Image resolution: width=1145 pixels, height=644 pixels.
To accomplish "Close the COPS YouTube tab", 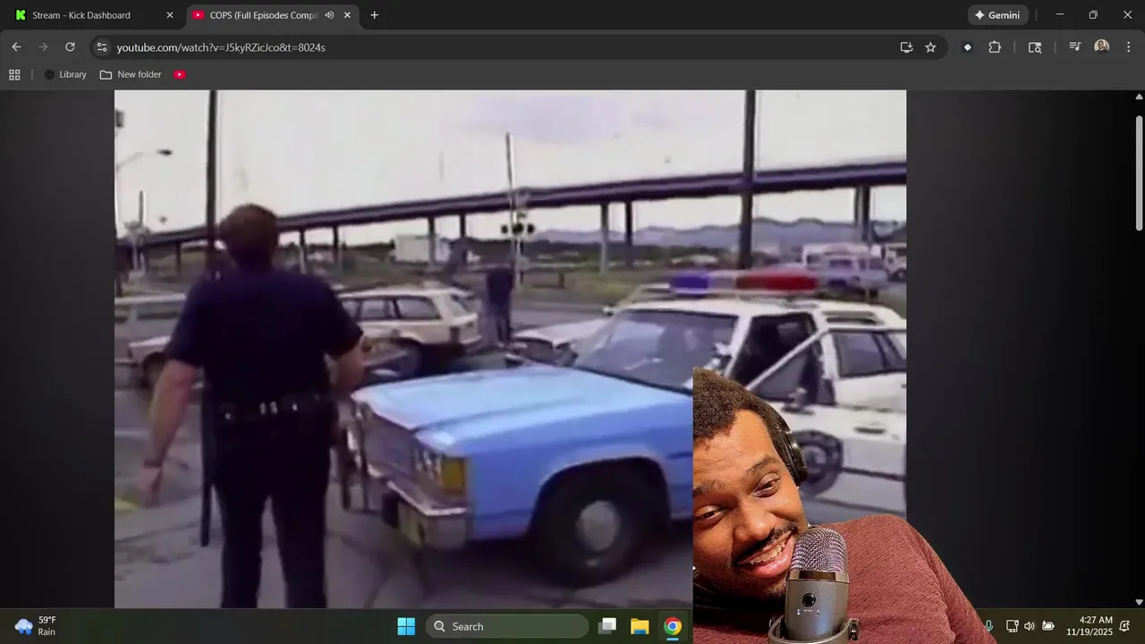I will pos(347,15).
